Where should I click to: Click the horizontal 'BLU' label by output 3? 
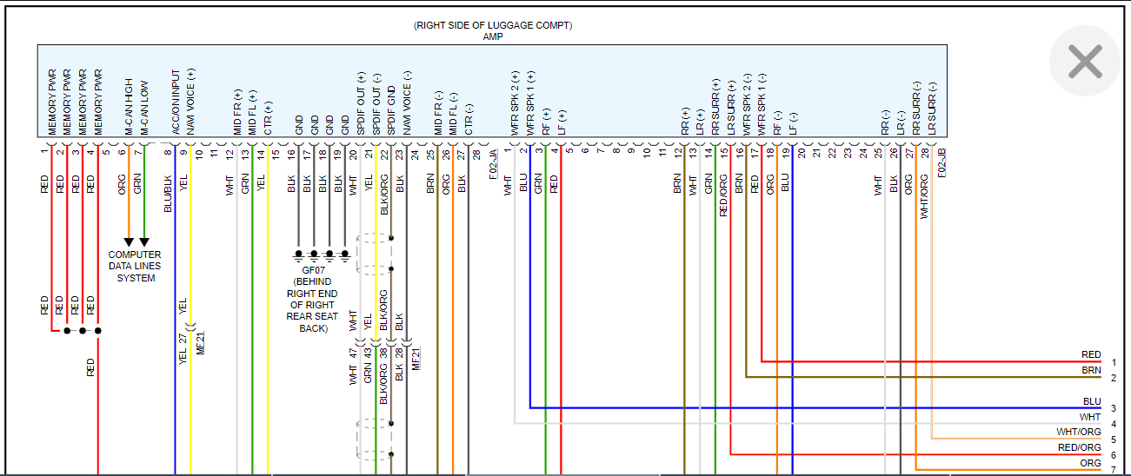[1092, 401]
